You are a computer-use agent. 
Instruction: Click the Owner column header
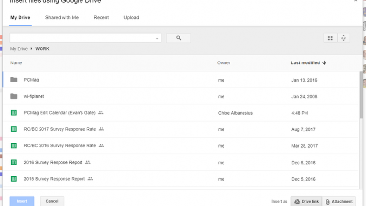(x=224, y=63)
